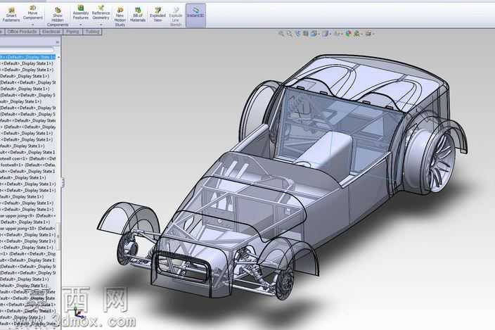Click the Zoom to Area icon
The height and width of the screenshot is (330, 495).
tap(290, 33)
